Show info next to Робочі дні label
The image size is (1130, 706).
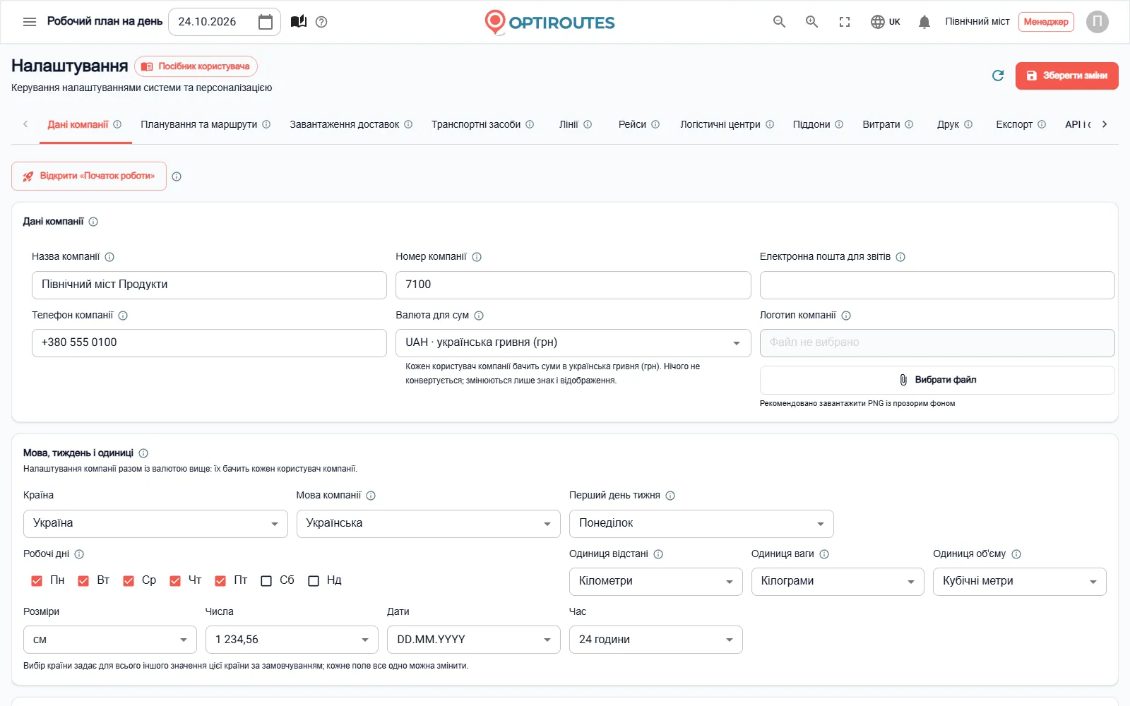pos(79,554)
